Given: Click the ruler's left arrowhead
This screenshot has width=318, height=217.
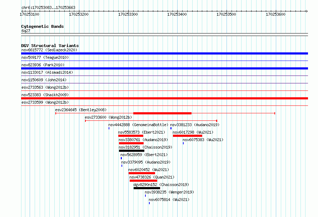Looking at the screenshot, I should pos(22,11).
